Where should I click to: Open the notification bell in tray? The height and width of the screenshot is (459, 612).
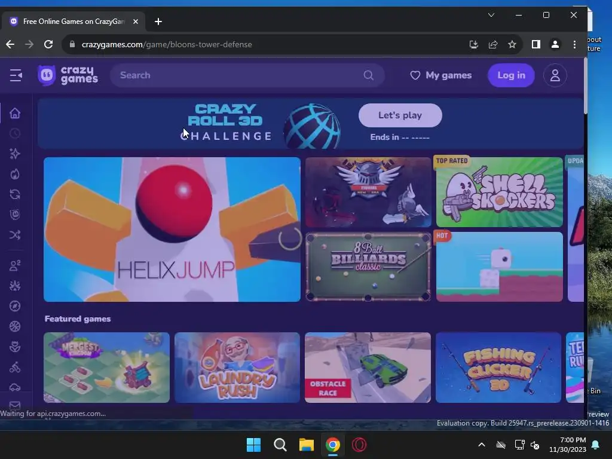click(x=596, y=445)
